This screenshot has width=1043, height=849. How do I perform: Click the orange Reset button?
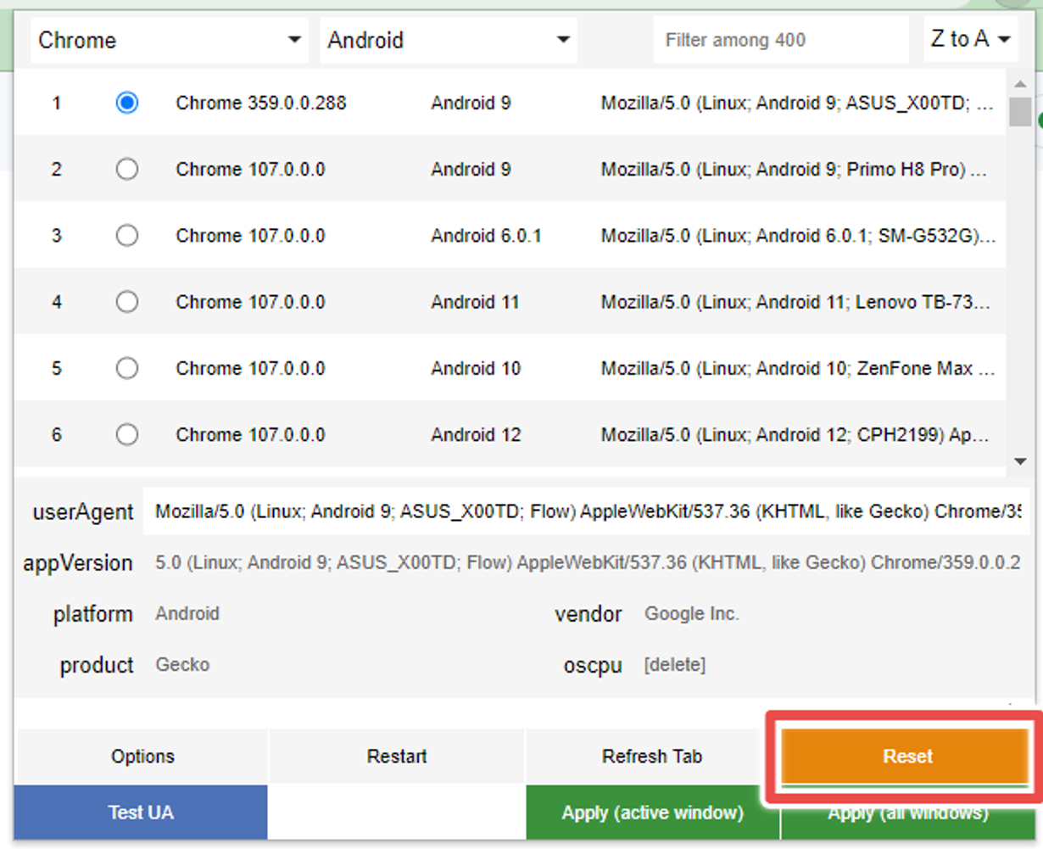(906, 756)
